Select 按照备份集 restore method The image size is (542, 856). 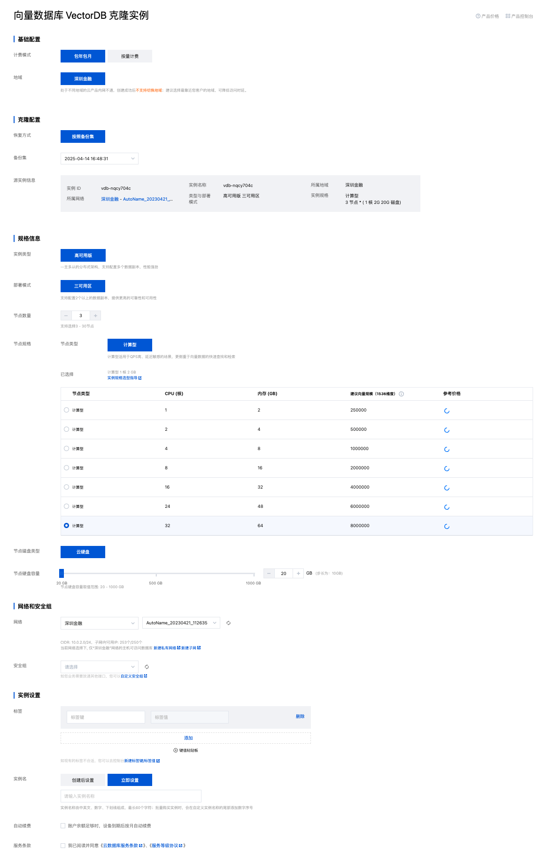(83, 136)
